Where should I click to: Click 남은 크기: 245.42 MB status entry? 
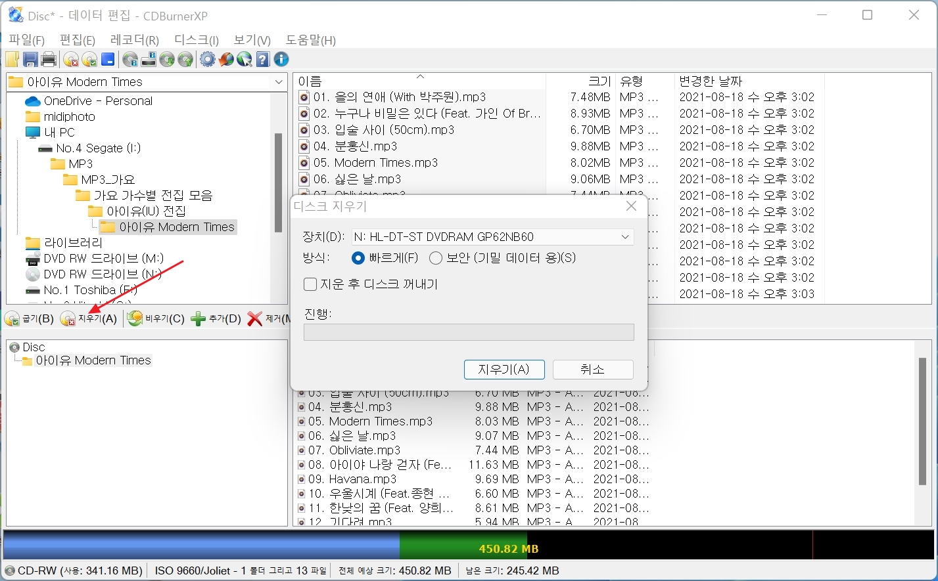tap(512, 570)
